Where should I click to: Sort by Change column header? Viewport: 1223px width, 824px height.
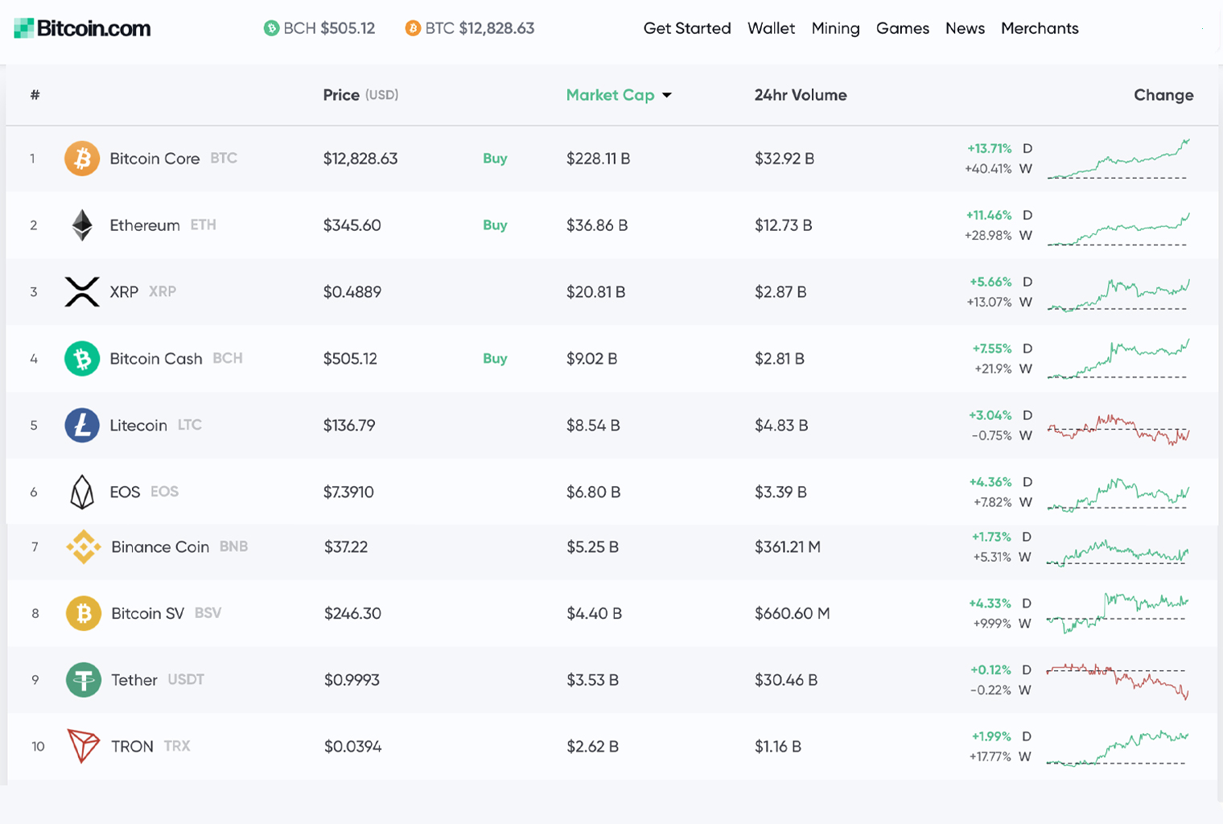pos(1163,95)
